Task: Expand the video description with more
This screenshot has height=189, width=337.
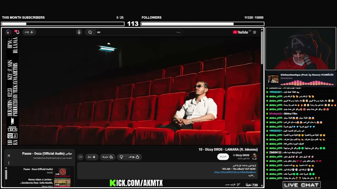Action: click(252, 175)
